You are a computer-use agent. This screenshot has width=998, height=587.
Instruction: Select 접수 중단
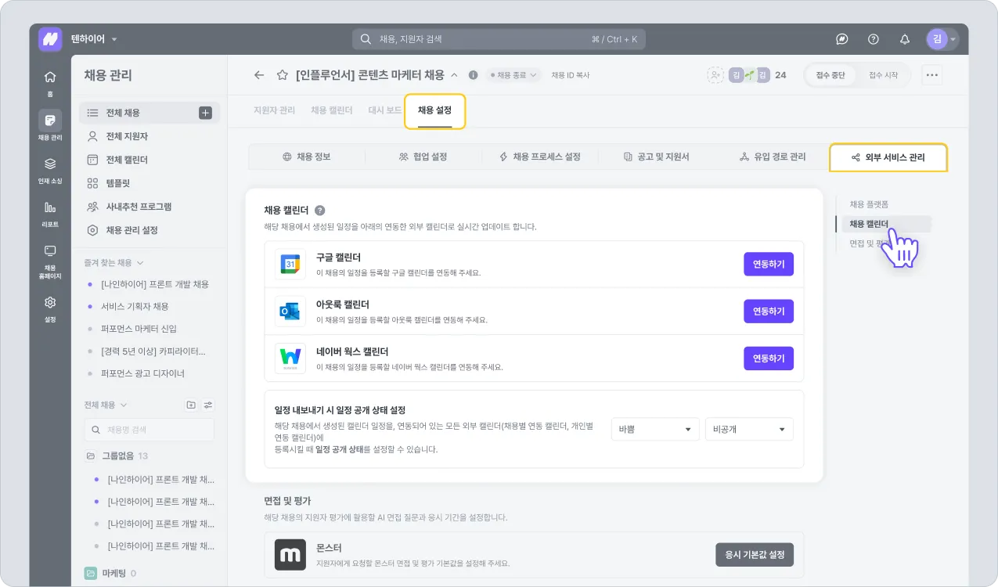(830, 75)
